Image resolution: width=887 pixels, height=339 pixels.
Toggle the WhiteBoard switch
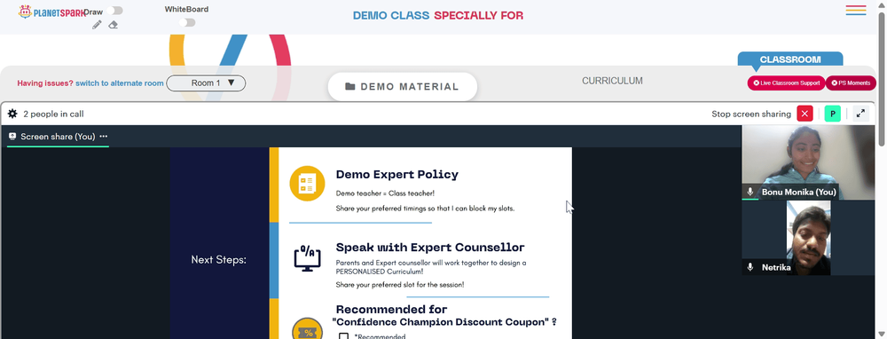(x=187, y=23)
